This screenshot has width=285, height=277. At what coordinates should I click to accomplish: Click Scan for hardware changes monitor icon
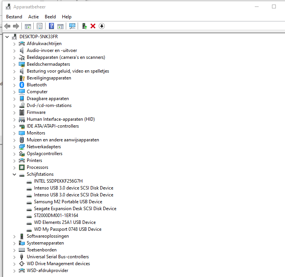coord(72,26)
